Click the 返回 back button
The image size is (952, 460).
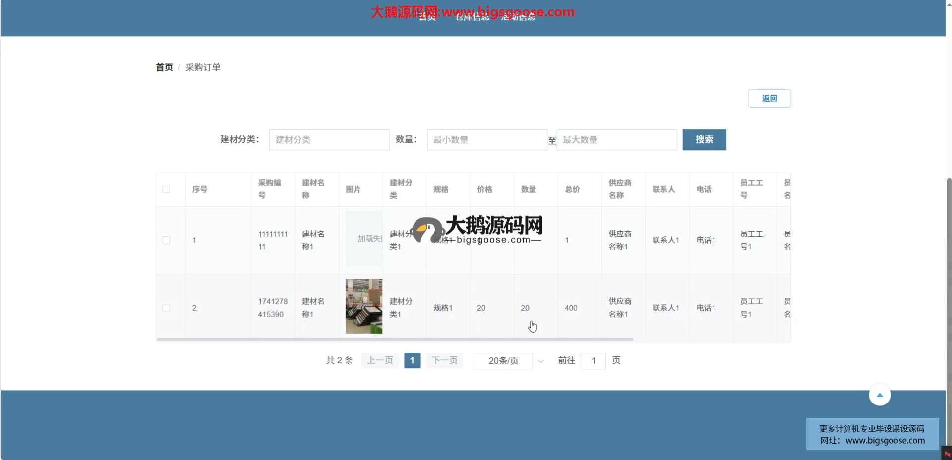coord(769,98)
